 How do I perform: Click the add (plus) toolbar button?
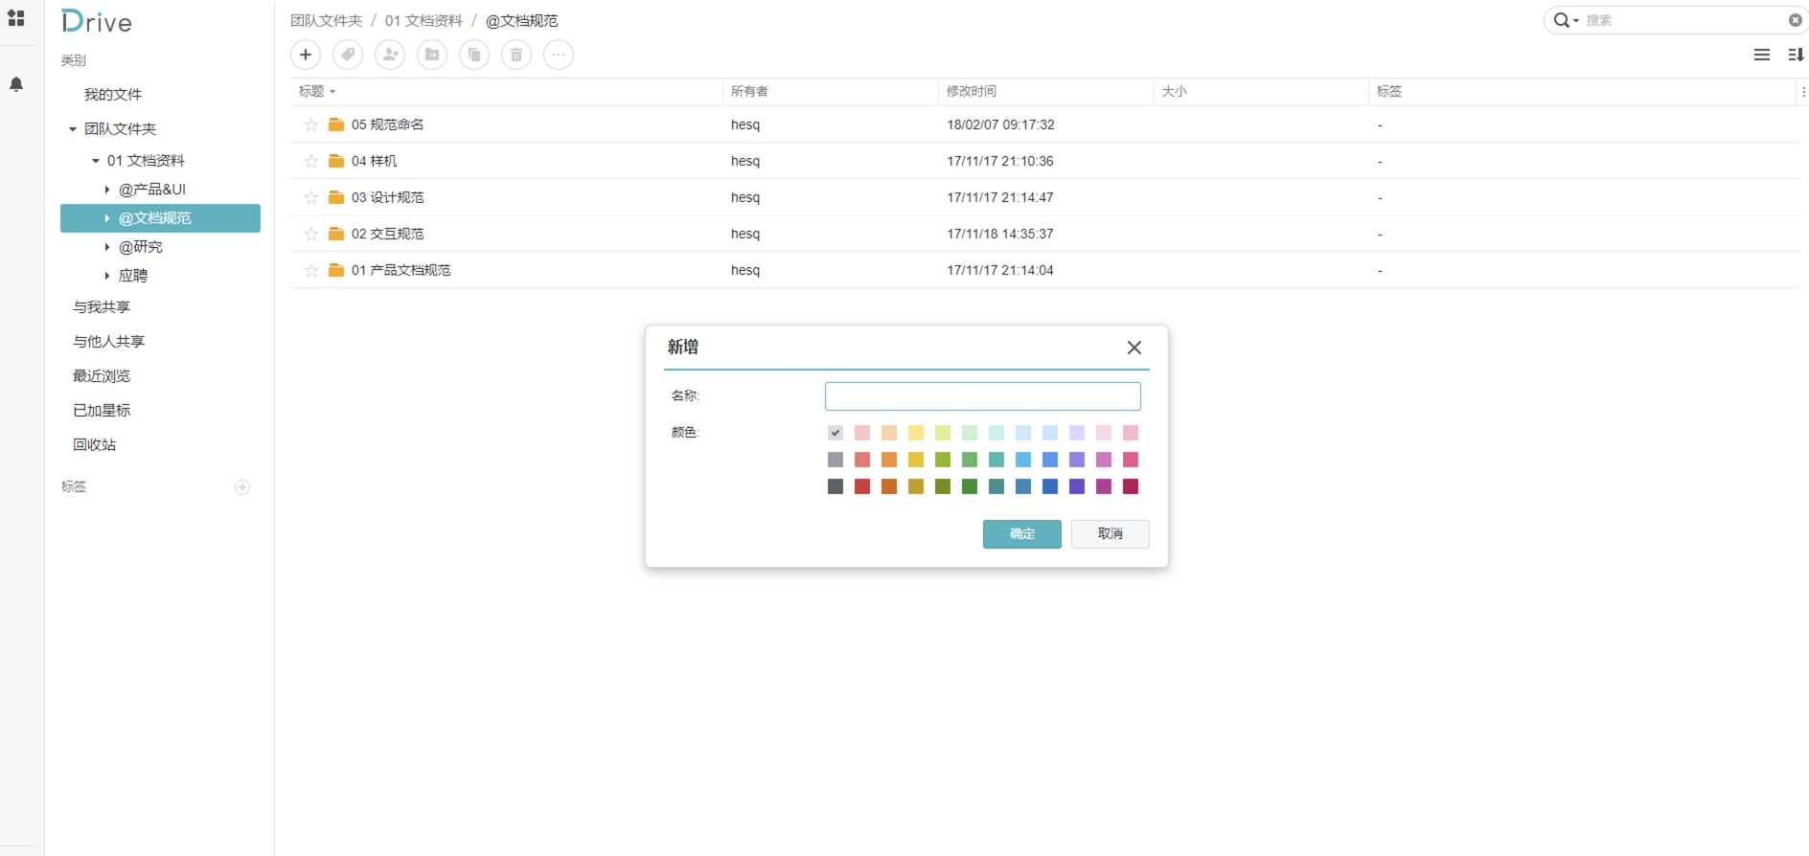coord(306,55)
